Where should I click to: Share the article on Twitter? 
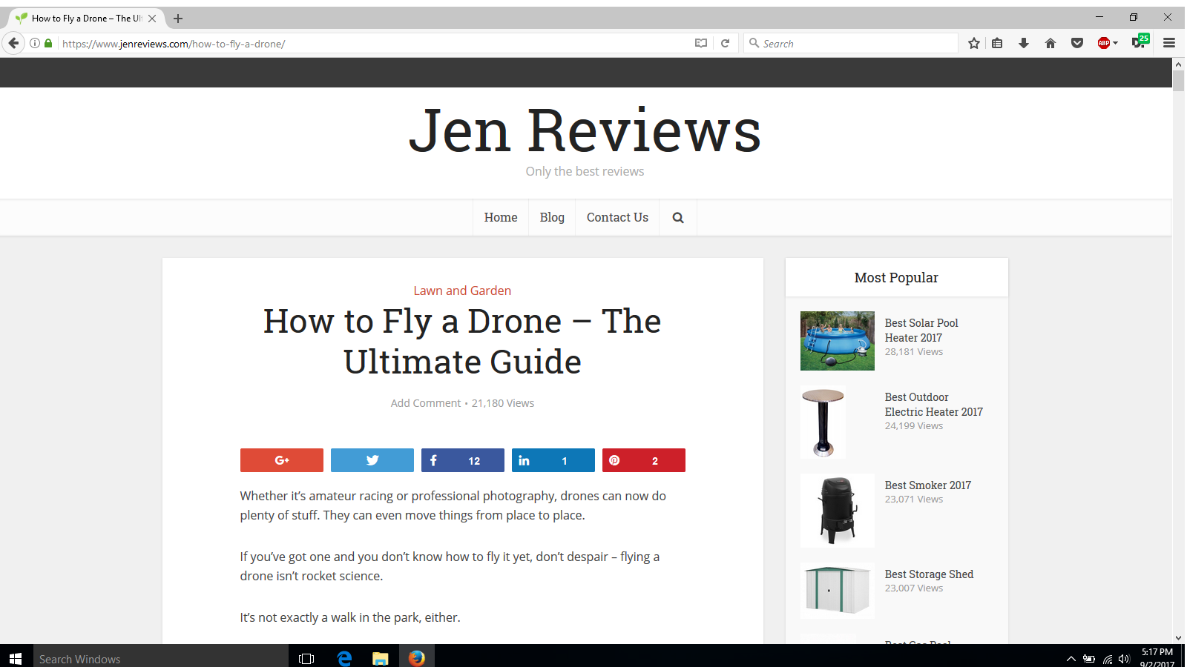(372, 460)
